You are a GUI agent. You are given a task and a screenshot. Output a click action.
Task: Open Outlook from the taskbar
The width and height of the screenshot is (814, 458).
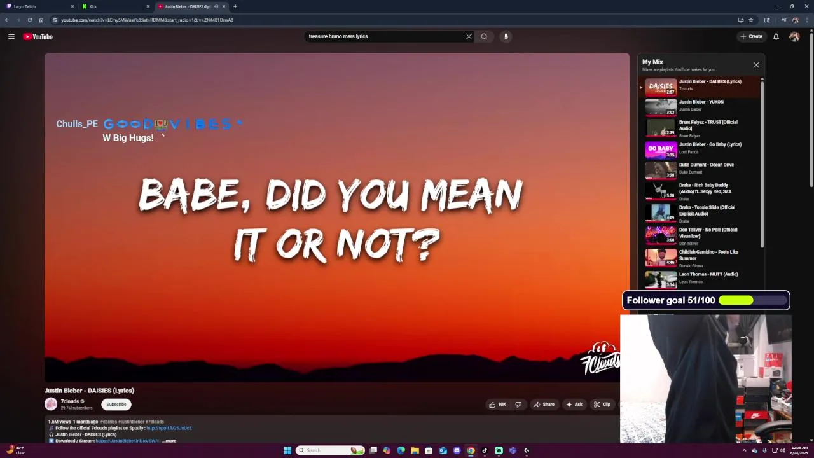443,450
